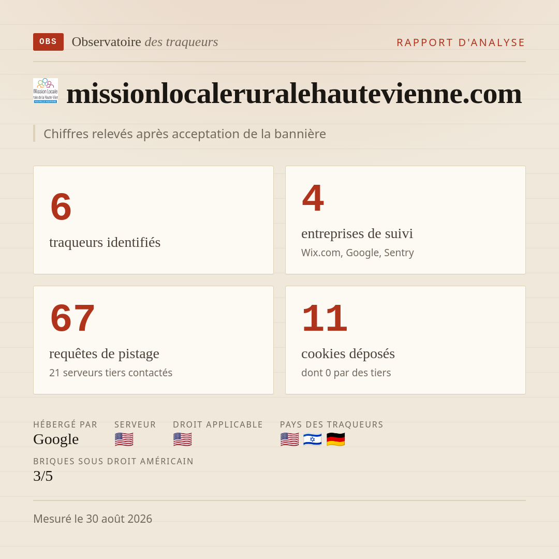Screen dimensions: 559x559
Task: Click the 'DROIT APPLICABLE' heading
Action: [218, 424]
